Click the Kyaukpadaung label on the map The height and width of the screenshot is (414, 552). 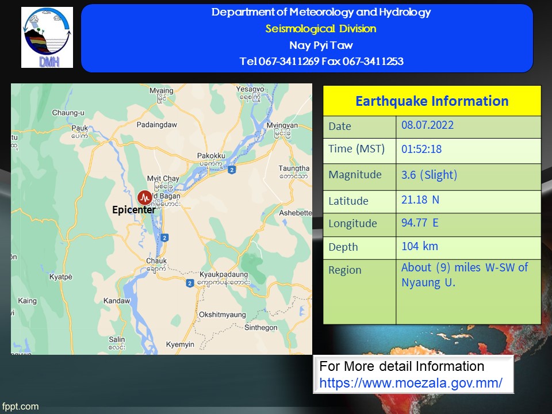(224, 274)
